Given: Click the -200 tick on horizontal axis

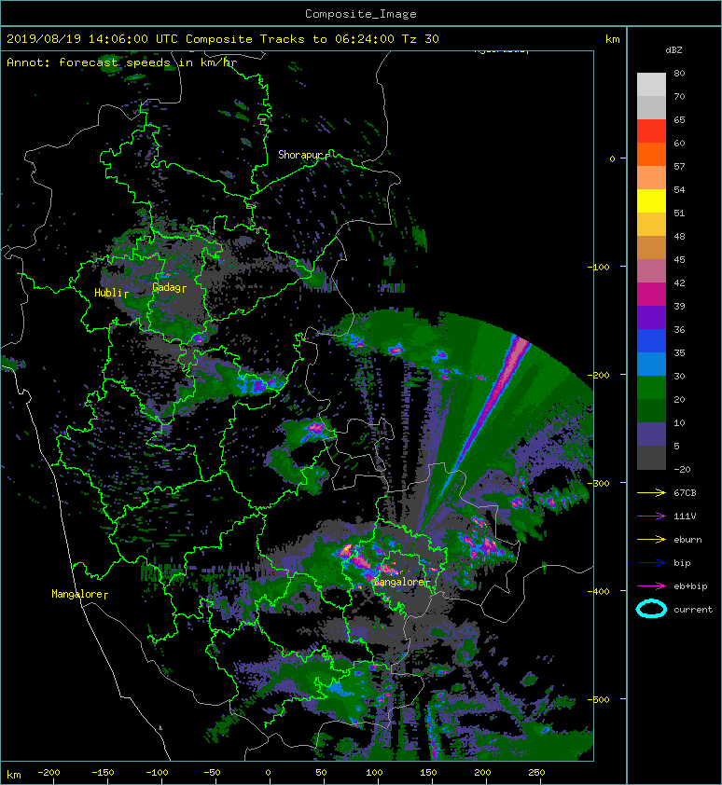Looking at the screenshot, I should point(49,773).
